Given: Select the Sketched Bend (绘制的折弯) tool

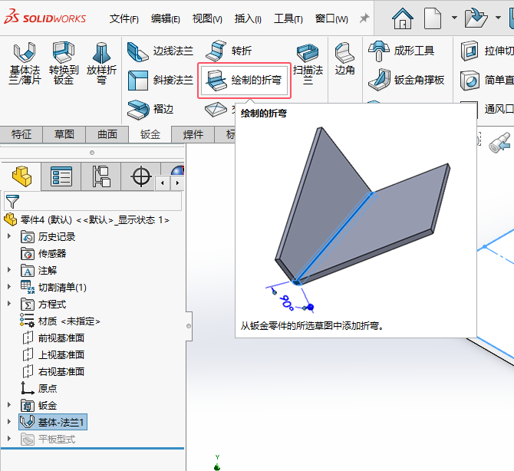Looking at the screenshot, I should click(244, 81).
